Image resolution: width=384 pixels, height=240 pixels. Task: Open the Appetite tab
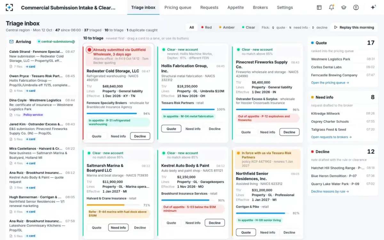(236, 7)
